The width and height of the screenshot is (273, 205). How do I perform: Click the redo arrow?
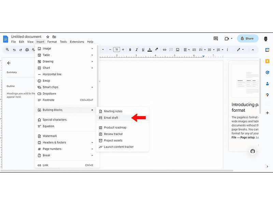pos(20,50)
